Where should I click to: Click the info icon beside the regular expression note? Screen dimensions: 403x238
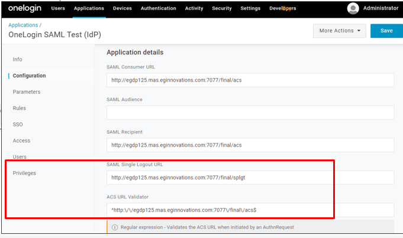tap(115, 227)
